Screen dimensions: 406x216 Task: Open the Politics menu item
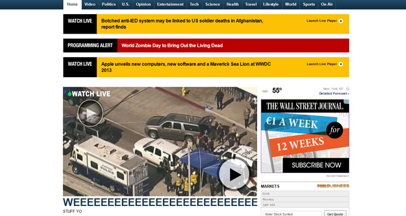point(108,4)
